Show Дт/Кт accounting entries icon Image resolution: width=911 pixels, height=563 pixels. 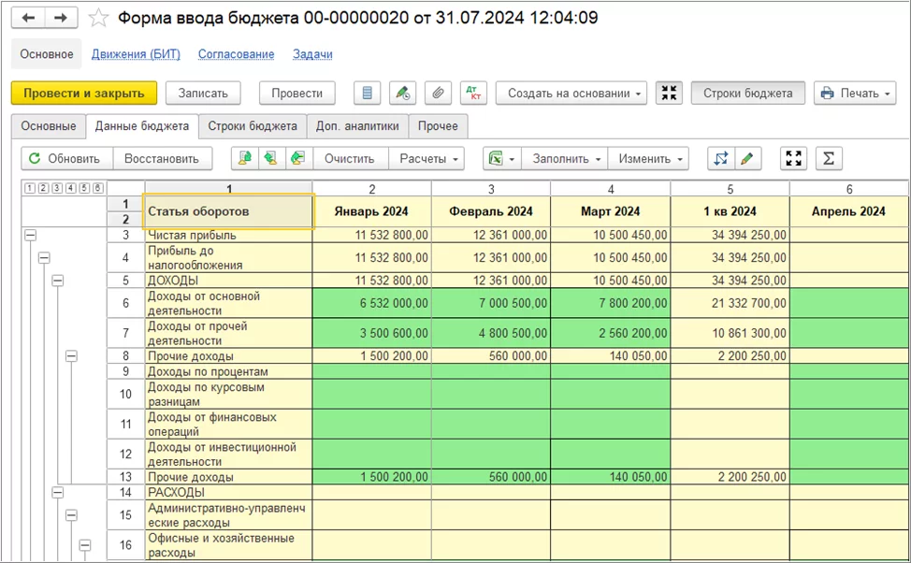[x=474, y=94]
